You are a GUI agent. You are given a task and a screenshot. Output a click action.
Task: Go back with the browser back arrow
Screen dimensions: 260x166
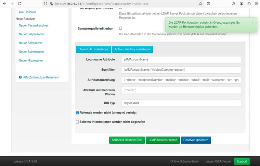[x=5, y=4]
